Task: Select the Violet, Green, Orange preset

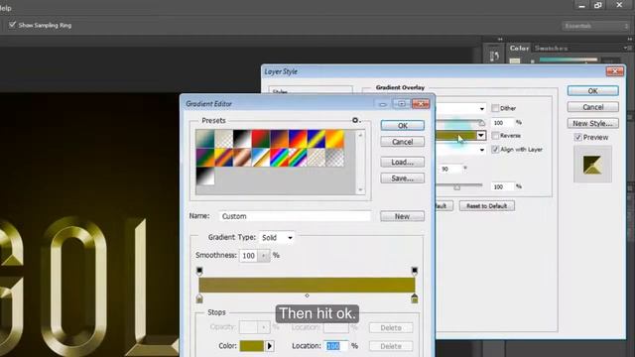Action: [x=205, y=158]
